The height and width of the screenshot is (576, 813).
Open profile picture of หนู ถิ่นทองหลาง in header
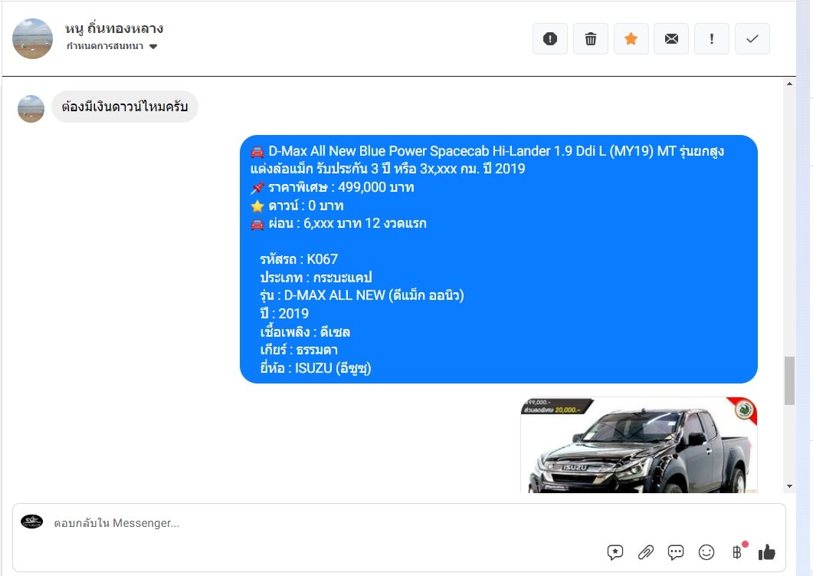click(32, 38)
